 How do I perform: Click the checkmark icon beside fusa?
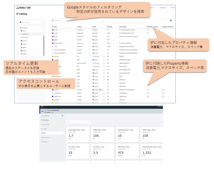click(x=53, y=46)
